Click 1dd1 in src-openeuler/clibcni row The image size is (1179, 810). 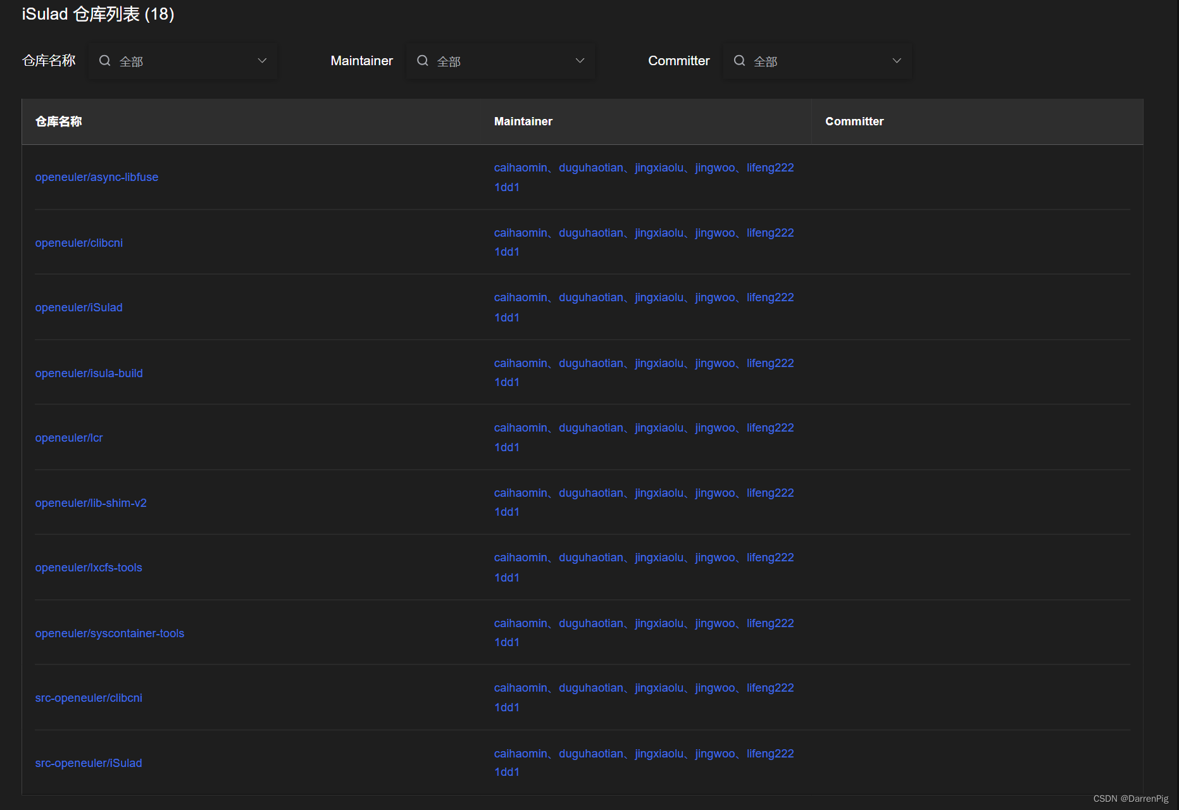point(507,707)
